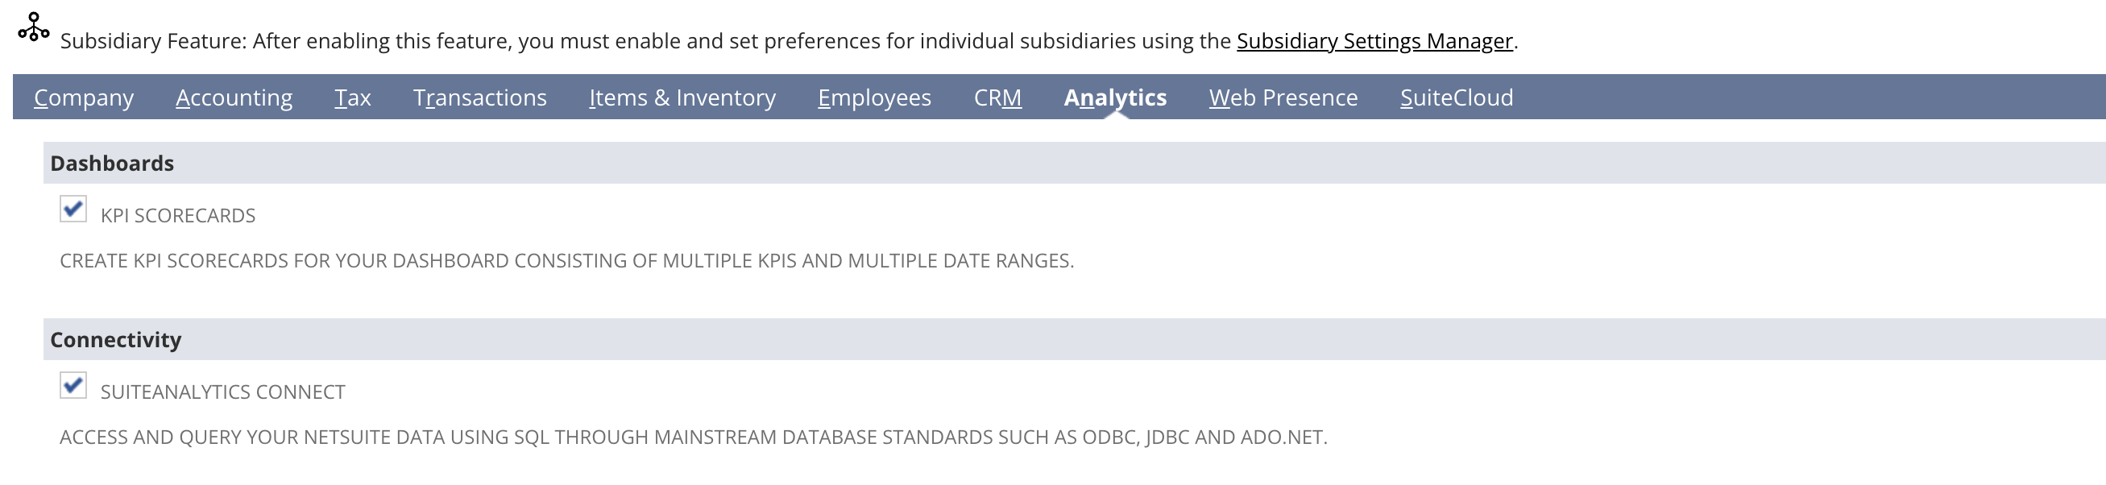Click the Analytics tab

point(1115,97)
